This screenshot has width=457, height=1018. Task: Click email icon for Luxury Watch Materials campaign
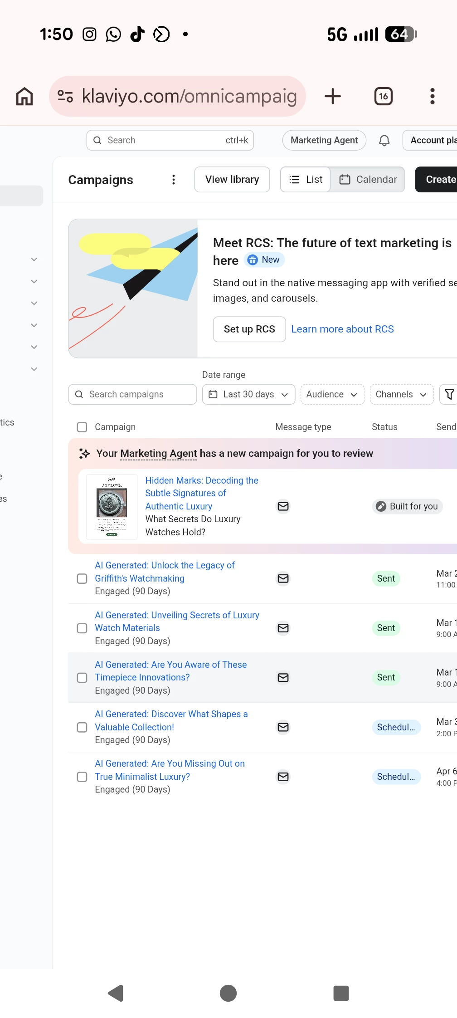coord(283,628)
